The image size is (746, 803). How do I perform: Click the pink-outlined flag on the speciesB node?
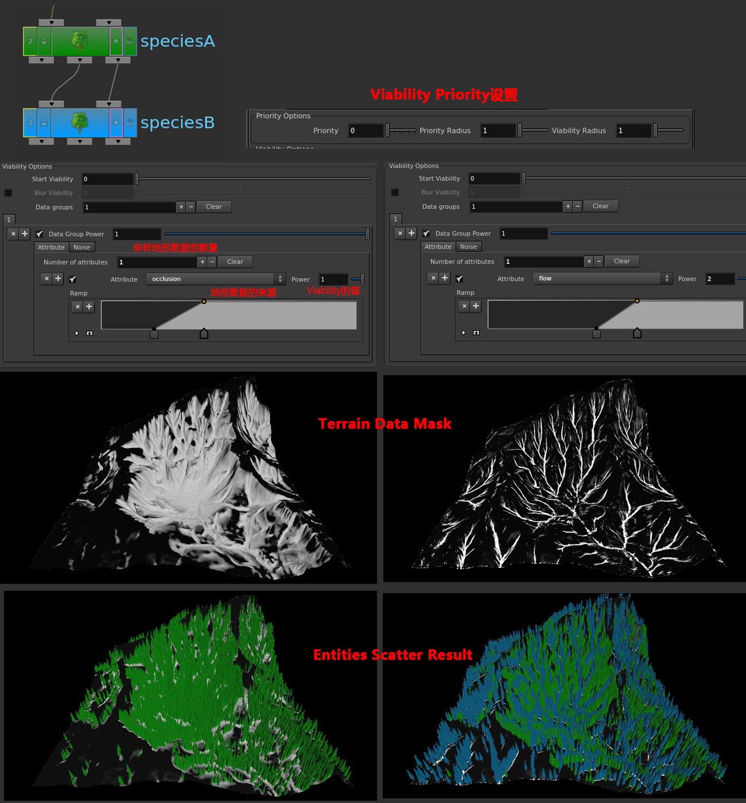(x=116, y=123)
